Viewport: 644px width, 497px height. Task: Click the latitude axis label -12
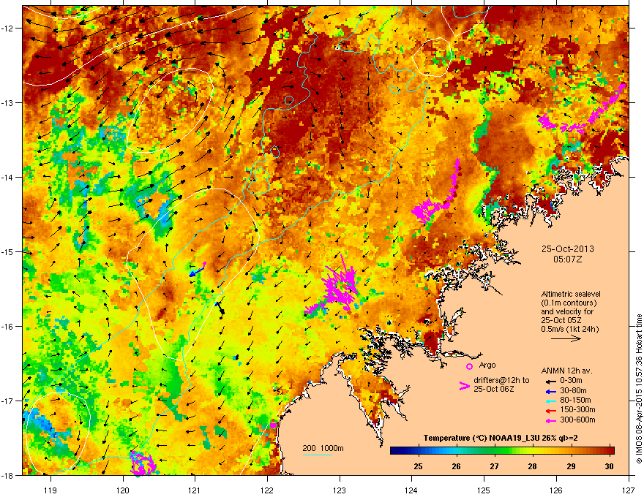pos(7,29)
